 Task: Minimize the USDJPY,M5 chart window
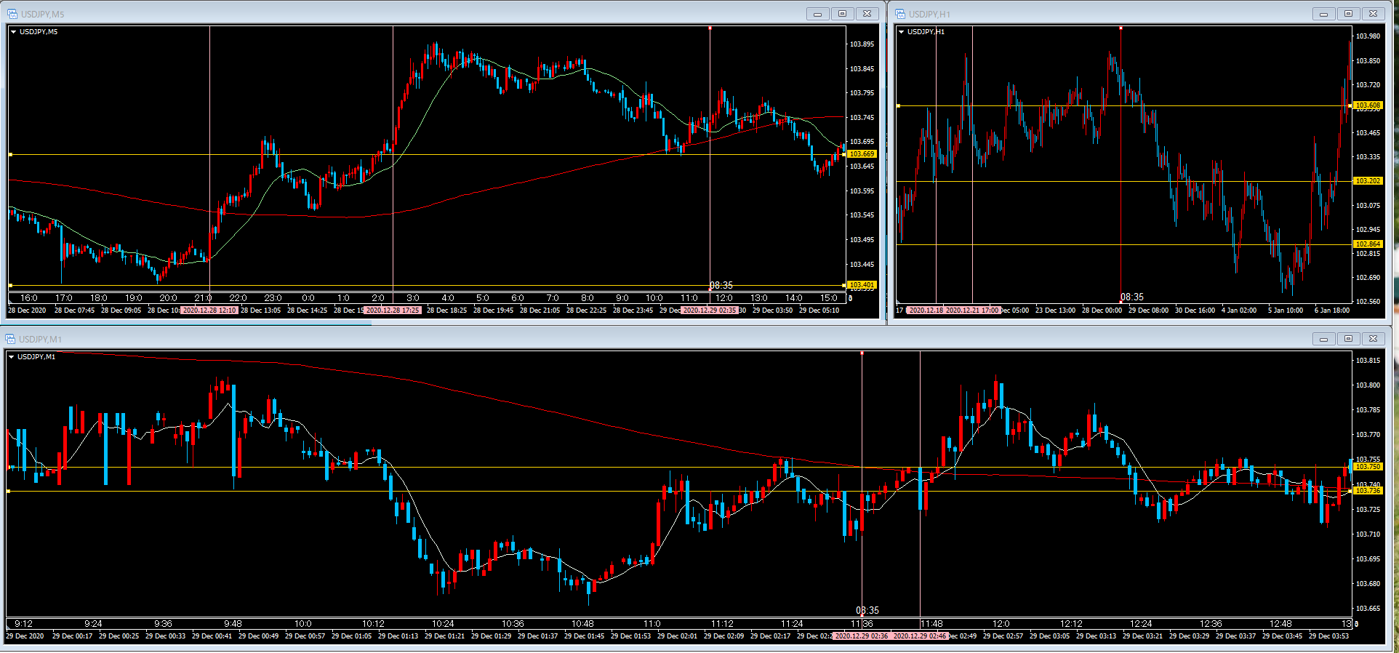817,14
